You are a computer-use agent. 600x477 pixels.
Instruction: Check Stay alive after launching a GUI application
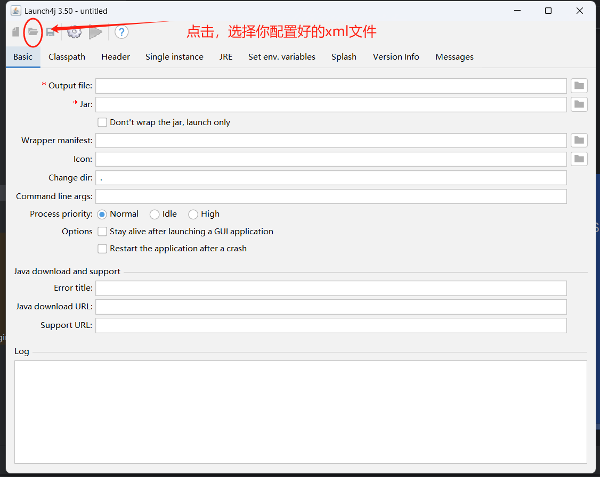point(102,232)
